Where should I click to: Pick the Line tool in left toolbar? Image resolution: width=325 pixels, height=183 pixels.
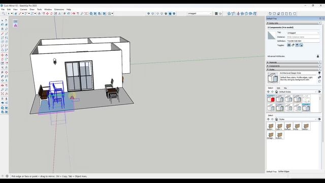pos(2,34)
